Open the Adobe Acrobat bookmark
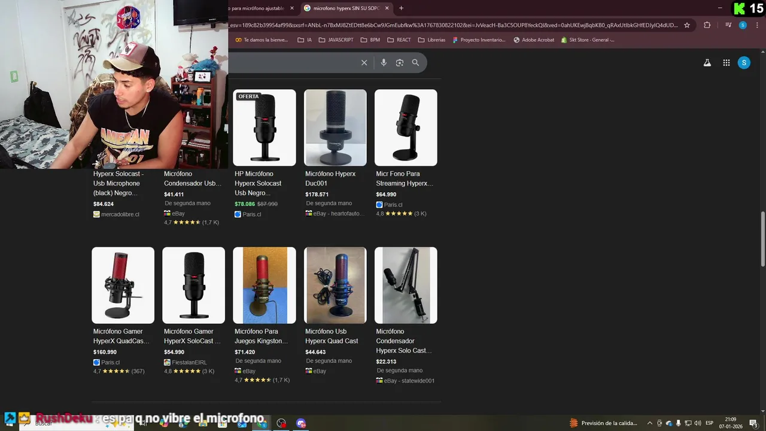This screenshot has width=766, height=431. [534, 40]
